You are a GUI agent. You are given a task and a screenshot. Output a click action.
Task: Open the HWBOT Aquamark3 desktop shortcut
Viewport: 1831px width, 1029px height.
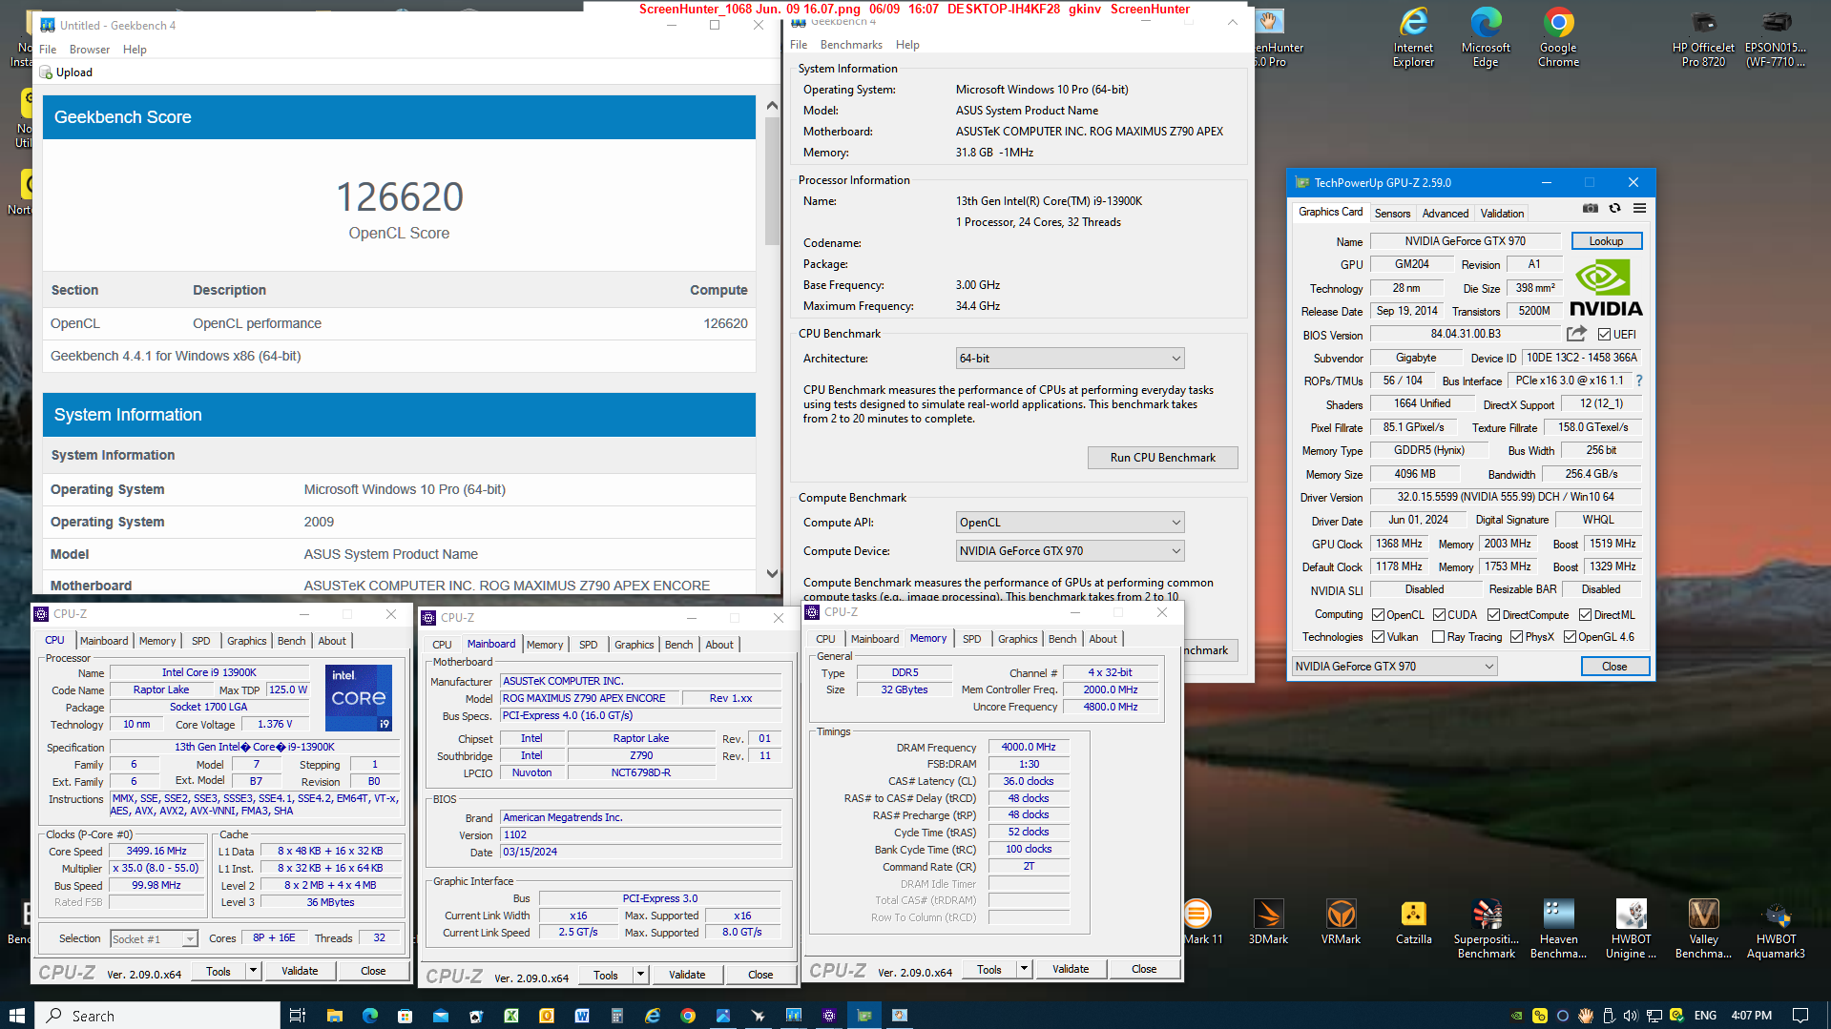click(1776, 929)
